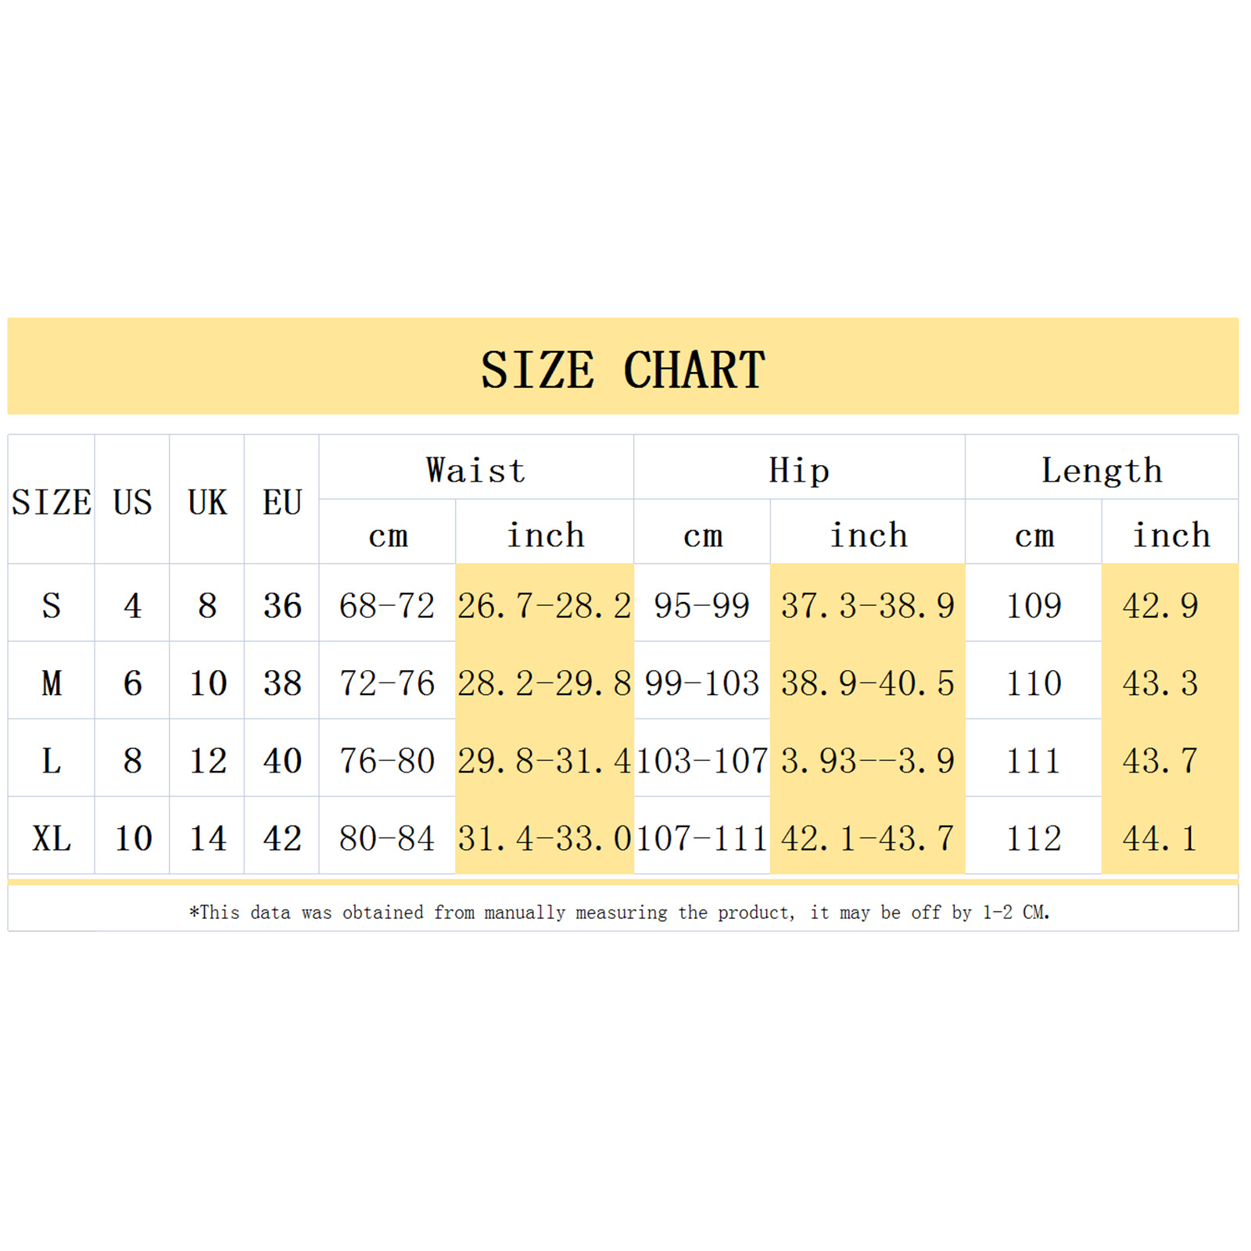Image resolution: width=1251 pixels, height=1251 pixels.
Task: Select the Length column header
Action: tap(1102, 471)
